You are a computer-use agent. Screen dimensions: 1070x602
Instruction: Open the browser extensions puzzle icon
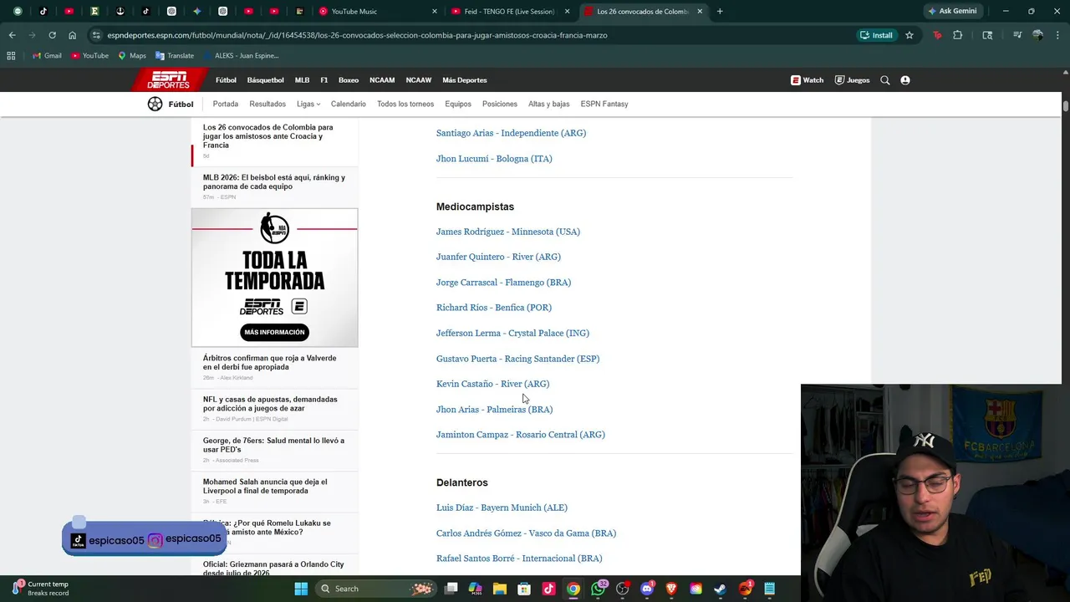958,35
